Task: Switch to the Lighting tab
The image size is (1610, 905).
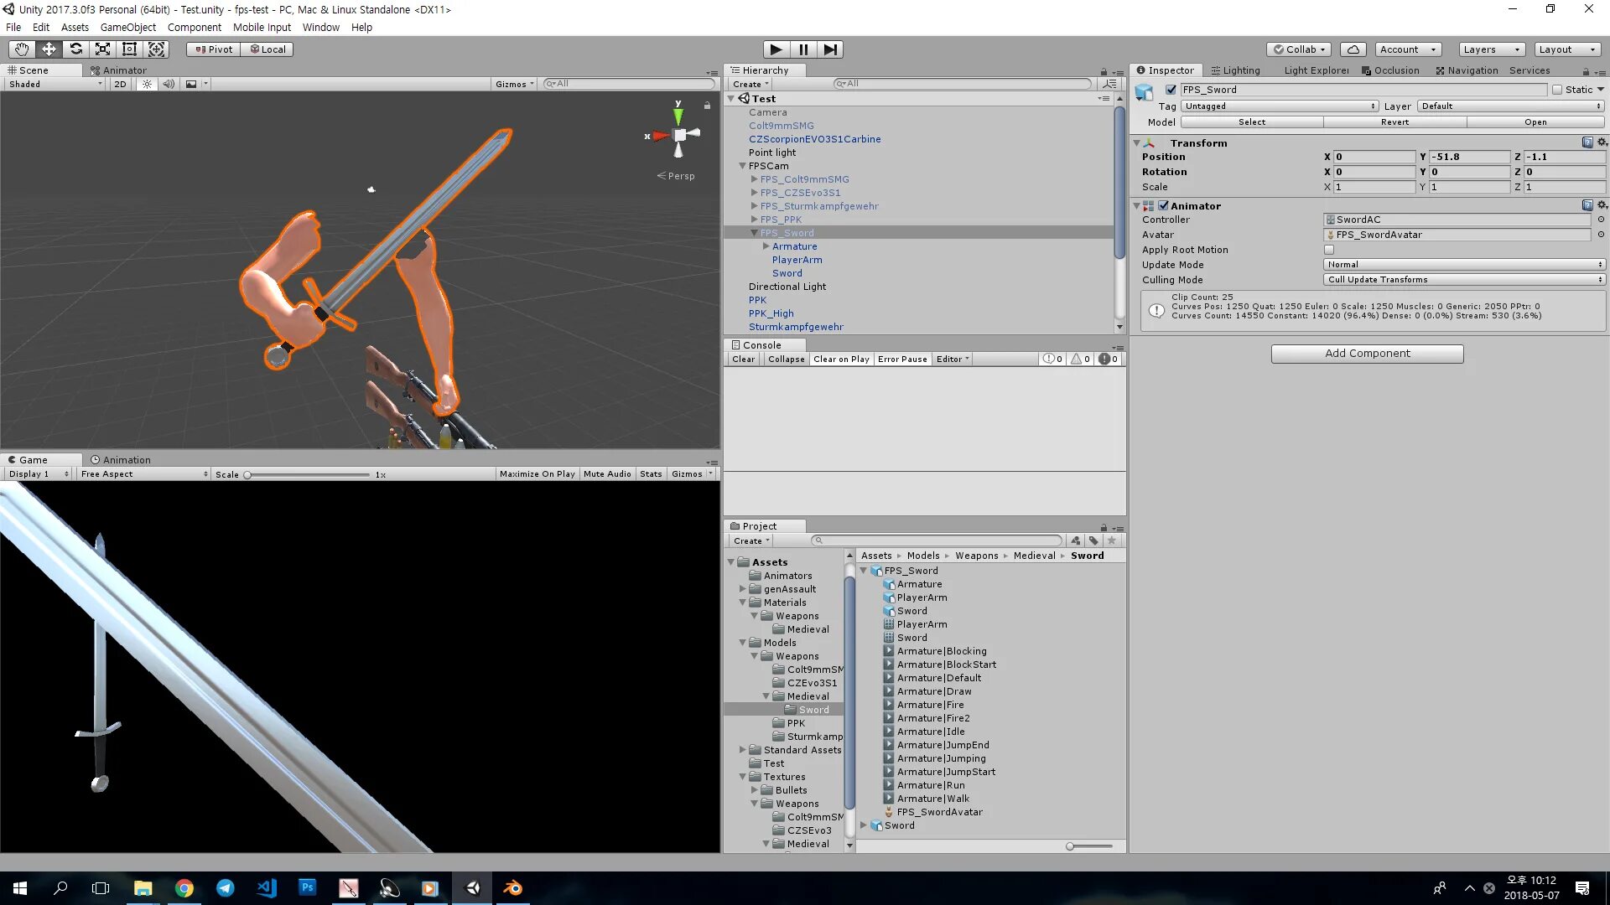Action: point(1235,70)
